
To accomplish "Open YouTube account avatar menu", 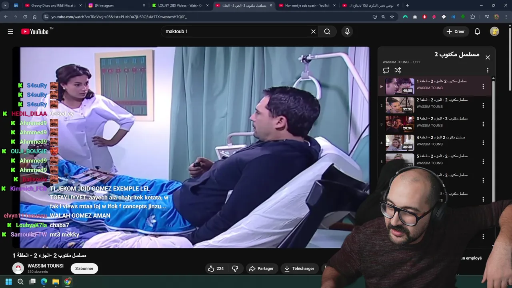I will pos(494,32).
